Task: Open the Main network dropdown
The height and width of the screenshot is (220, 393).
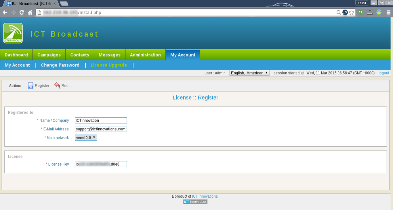Action: coord(86,138)
